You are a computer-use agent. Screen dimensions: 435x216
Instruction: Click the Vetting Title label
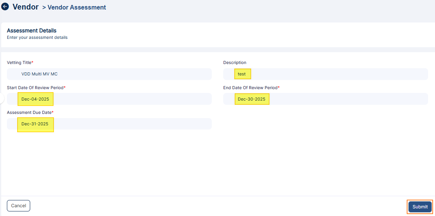pos(19,62)
